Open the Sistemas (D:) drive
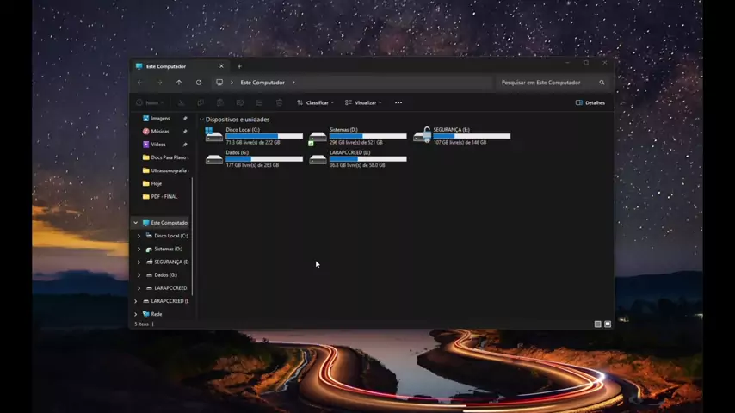Image resolution: width=735 pixels, height=413 pixels. click(x=318, y=136)
